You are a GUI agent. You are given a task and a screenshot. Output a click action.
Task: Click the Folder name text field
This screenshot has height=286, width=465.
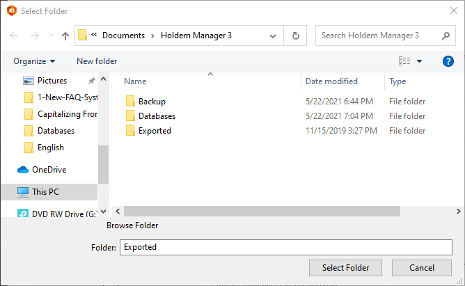point(285,247)
